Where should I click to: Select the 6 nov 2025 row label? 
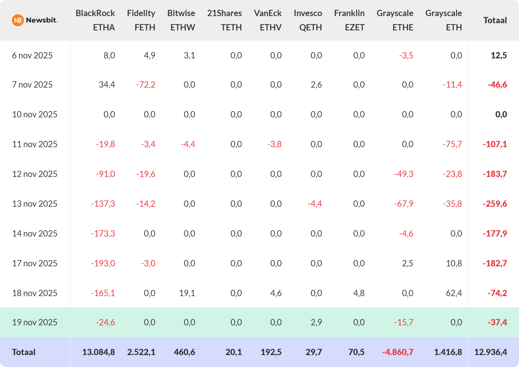pos(32,55)
